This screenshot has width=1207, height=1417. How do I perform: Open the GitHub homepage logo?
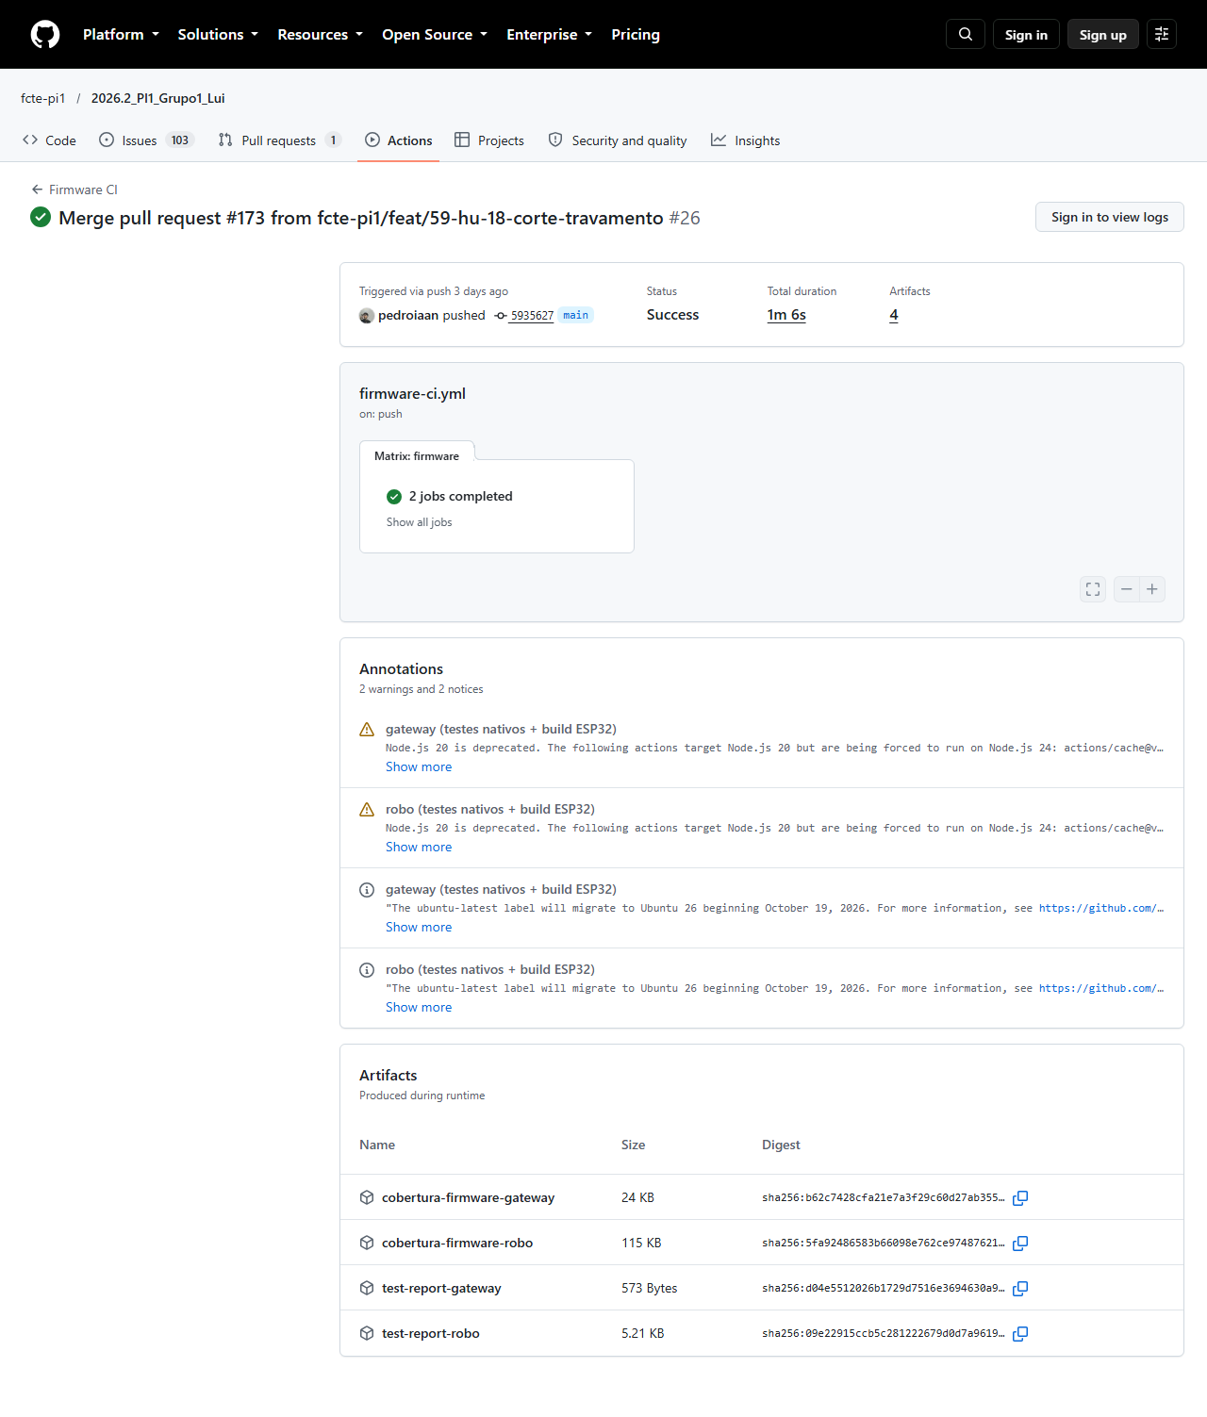pyautogui.click(x=45, y=35)
